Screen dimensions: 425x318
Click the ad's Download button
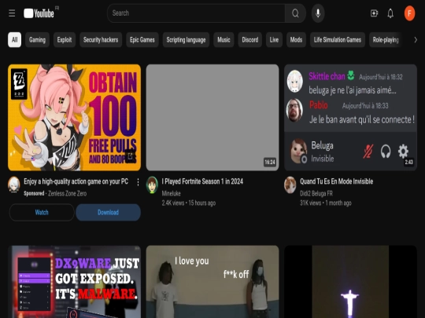tap(108, 212)
